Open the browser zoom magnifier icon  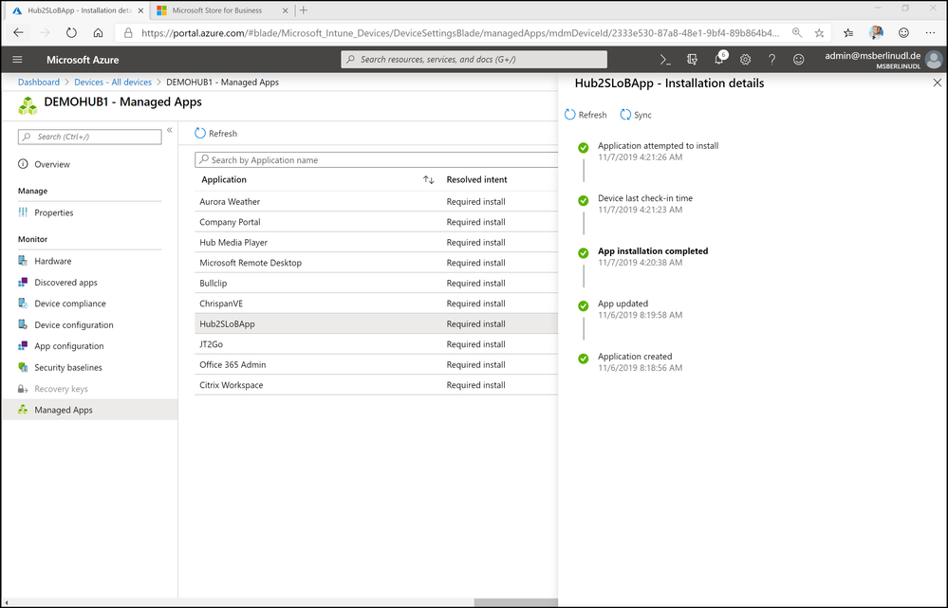coord(797,32)
